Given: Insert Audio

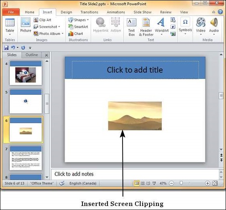Looking at the screenshot, I should tap(214, 26).
